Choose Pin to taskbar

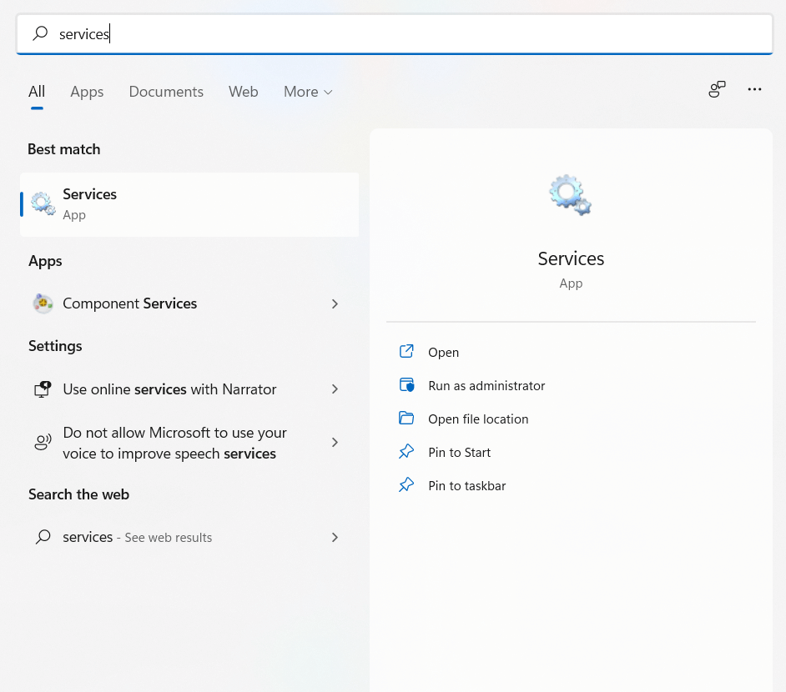[466, 486]
